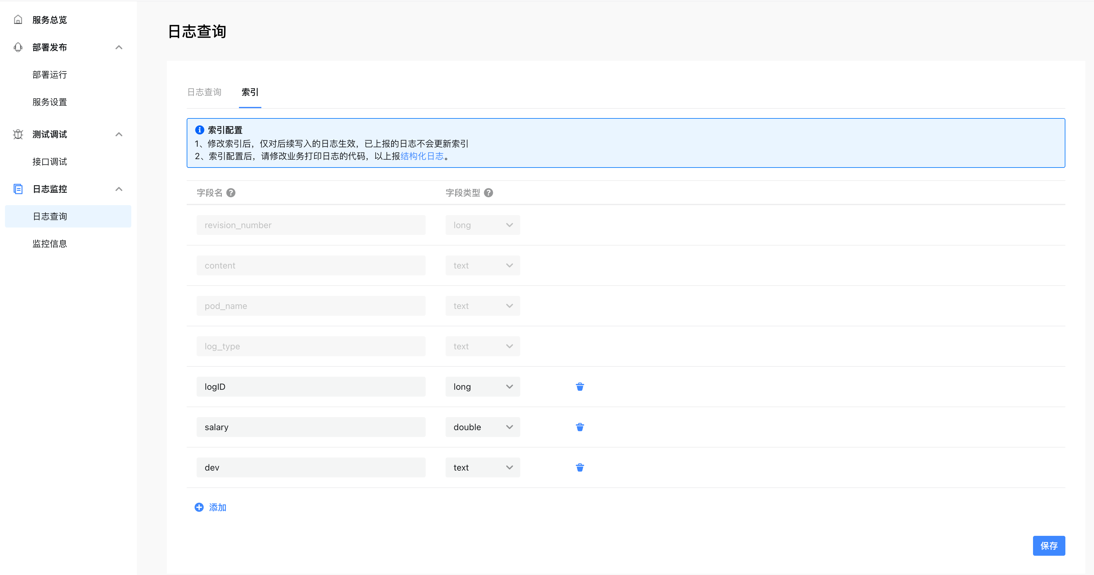Image resolution: width=1094 pixels, height=575 pixels.
Task: Click the info icon in 索引配置 notice
Action: click(200, 130)
